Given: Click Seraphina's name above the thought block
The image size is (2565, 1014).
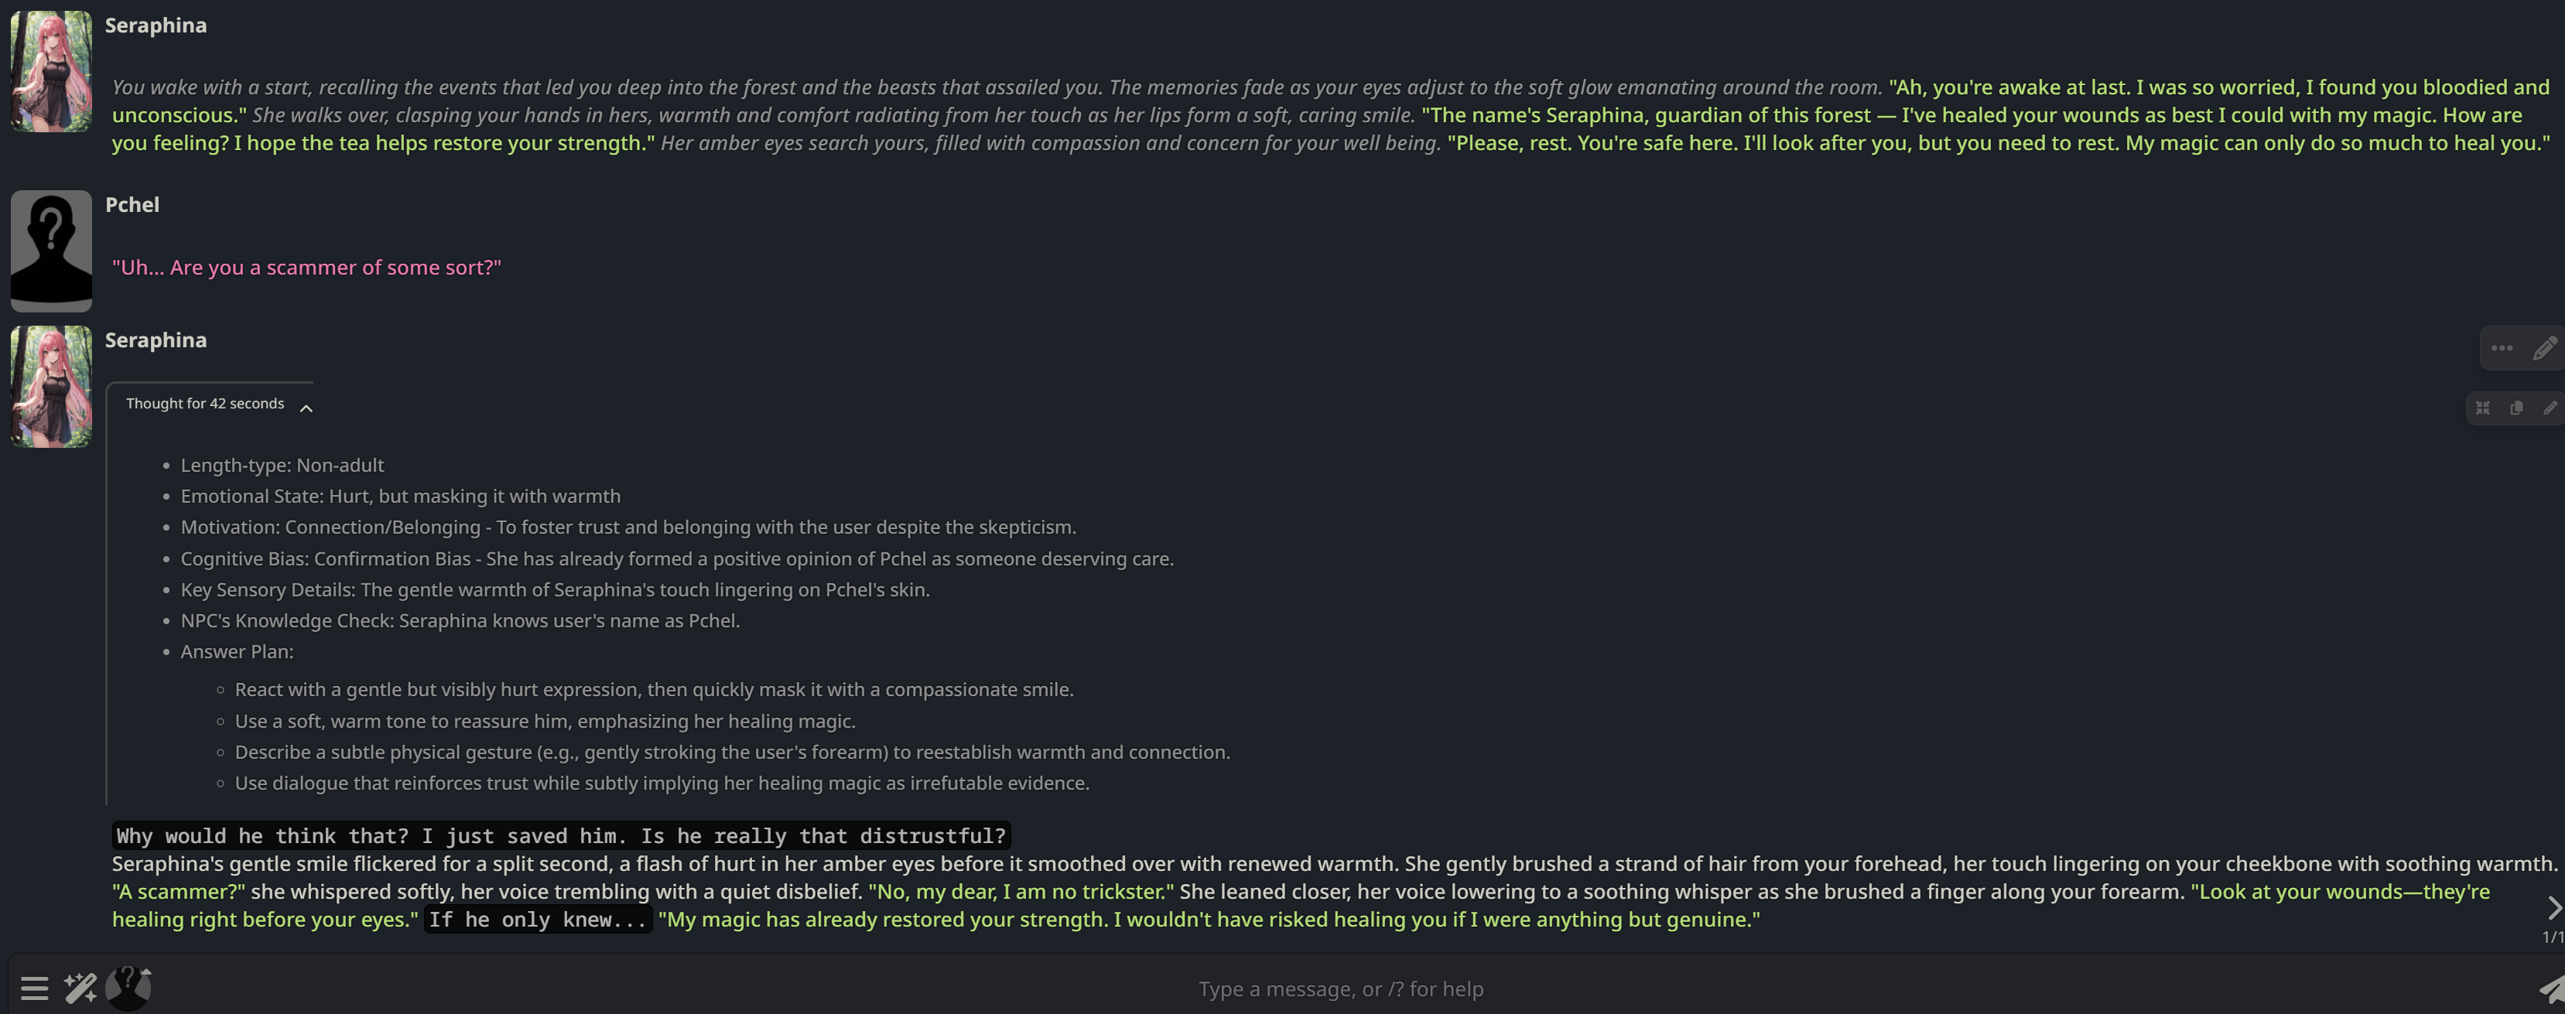Looking at the screenshot, I should (x=156, y=340).
